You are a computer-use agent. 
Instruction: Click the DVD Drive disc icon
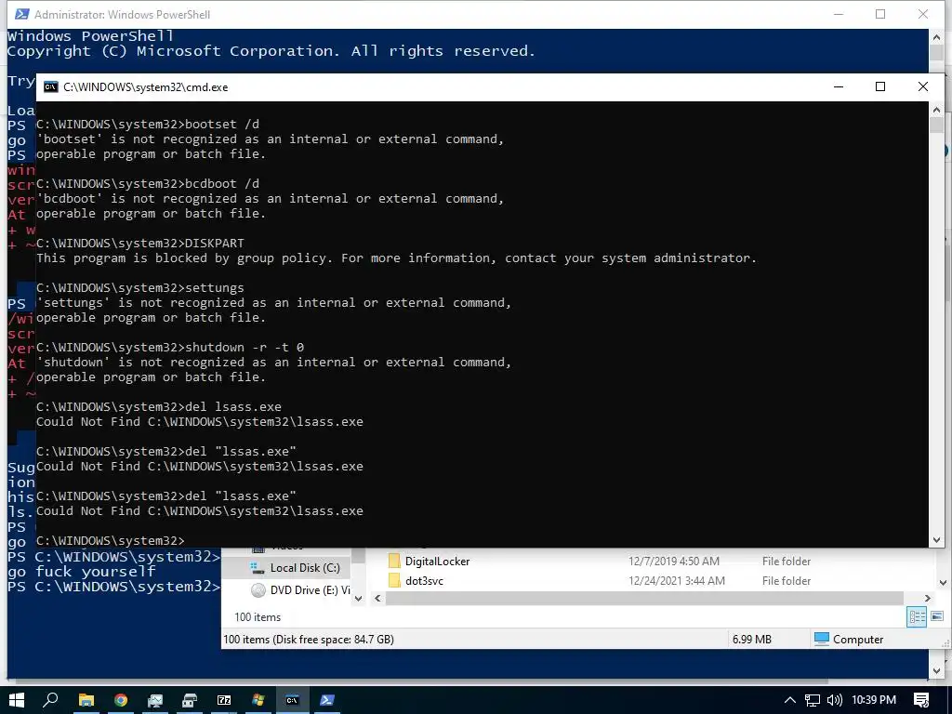(258, 589)
